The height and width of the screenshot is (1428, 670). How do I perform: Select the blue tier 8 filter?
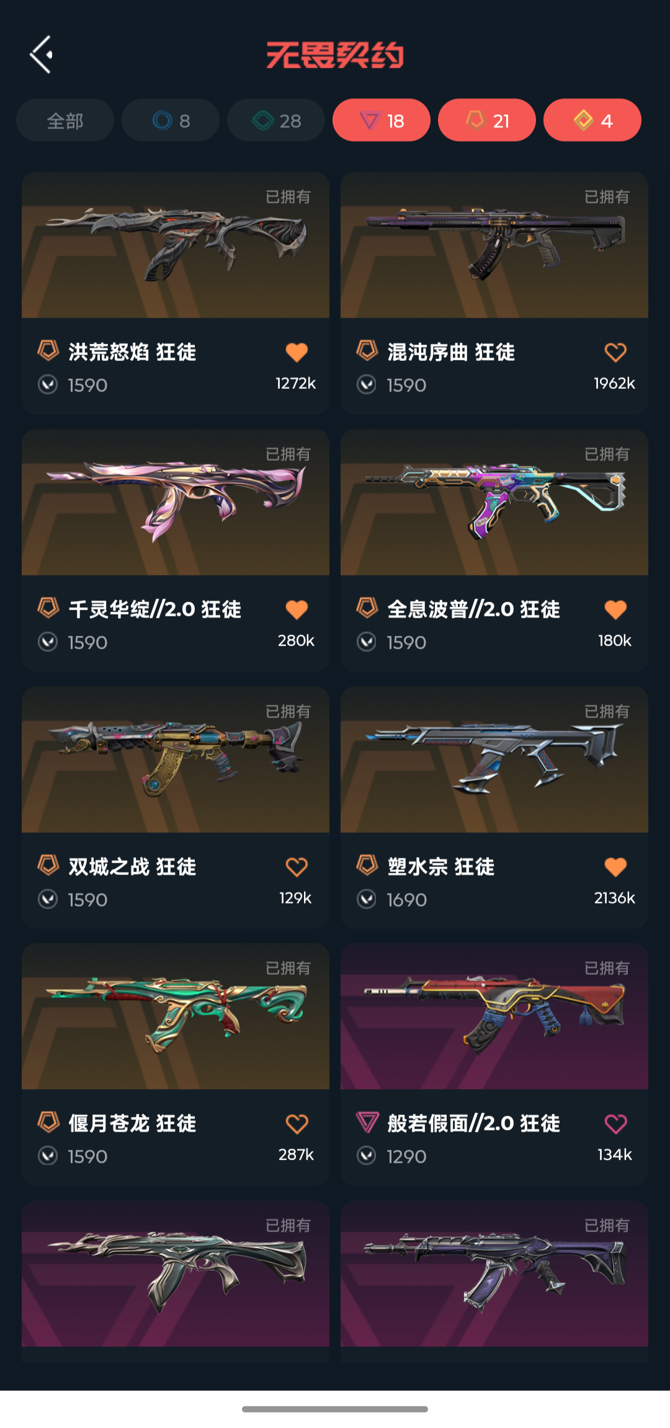(x=171, y=120)
